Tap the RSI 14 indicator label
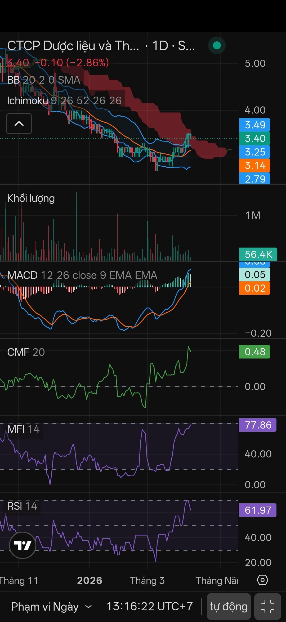The image size is (286, 622). [x=22, y=506]
